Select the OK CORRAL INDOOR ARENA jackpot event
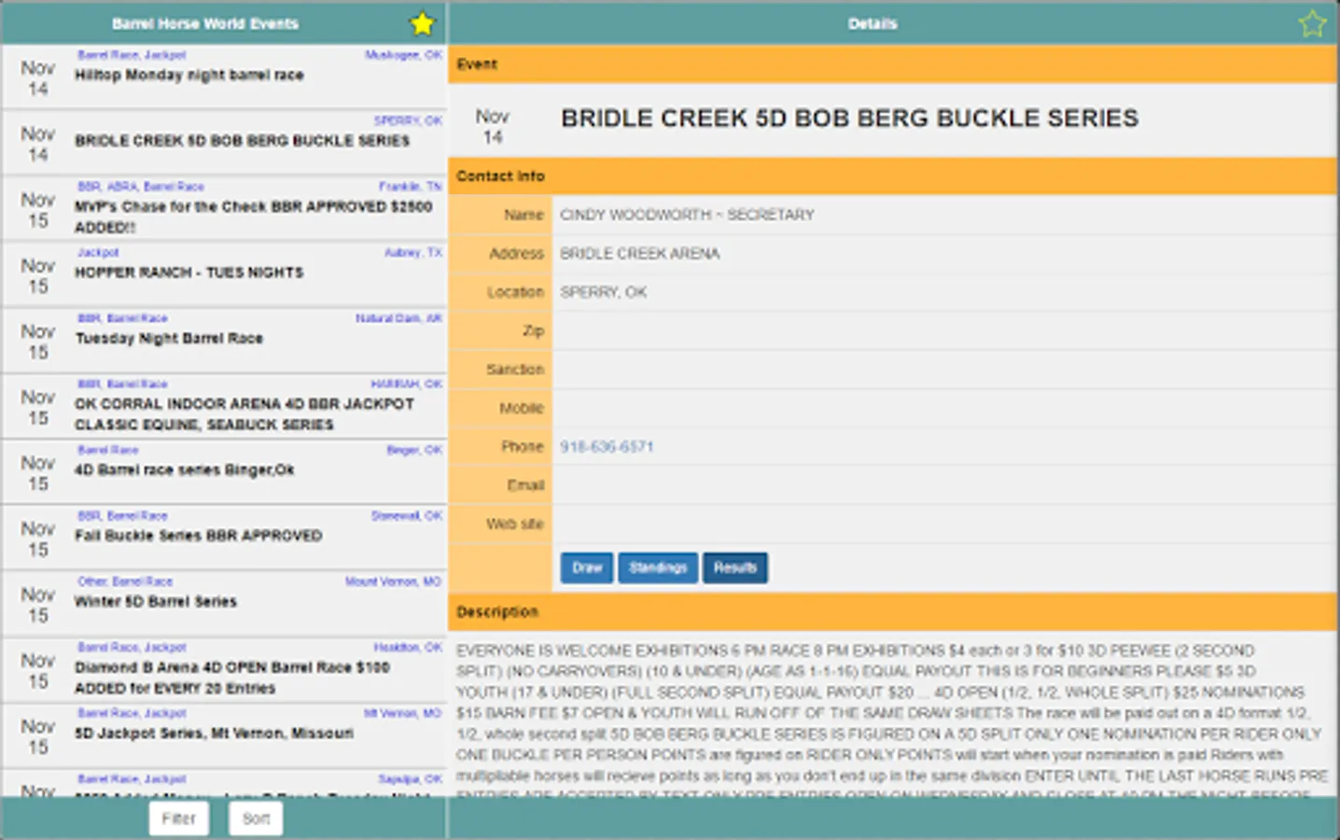1340x840 pixels. [224, 406]
